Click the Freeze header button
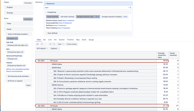Screen dimensions: 194x111 (72, 44)
